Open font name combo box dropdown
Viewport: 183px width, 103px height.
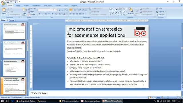click(x=51, y=10)
